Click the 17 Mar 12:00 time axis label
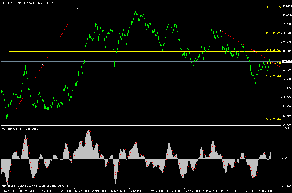Screen dimensions: 292x193 point(118,191)
